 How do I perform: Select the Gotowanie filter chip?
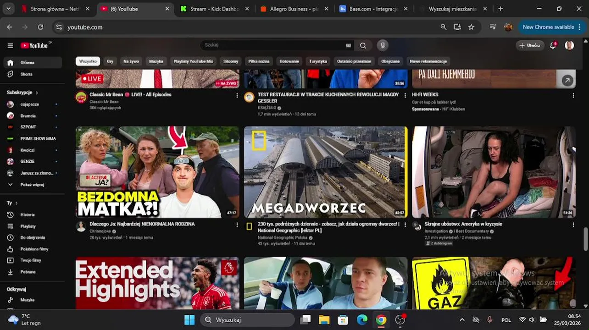pos(289,61)
